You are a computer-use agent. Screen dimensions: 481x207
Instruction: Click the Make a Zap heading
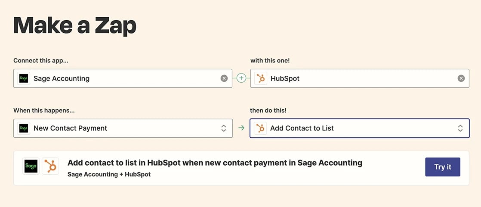[75, 26]
